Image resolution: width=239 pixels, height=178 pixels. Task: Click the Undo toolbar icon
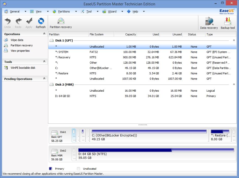tap(7, 21)
